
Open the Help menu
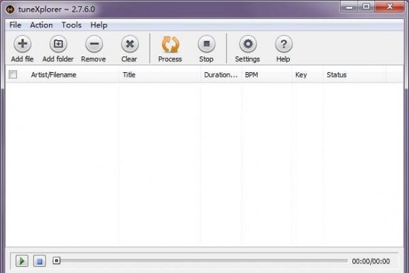[99, 25]
